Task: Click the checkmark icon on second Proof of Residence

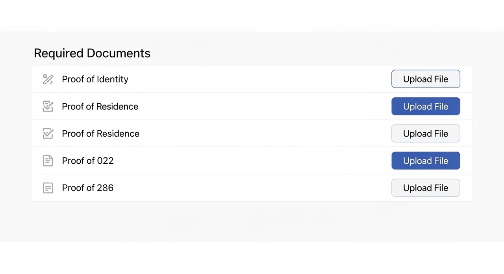Action: tap(48, 133)
